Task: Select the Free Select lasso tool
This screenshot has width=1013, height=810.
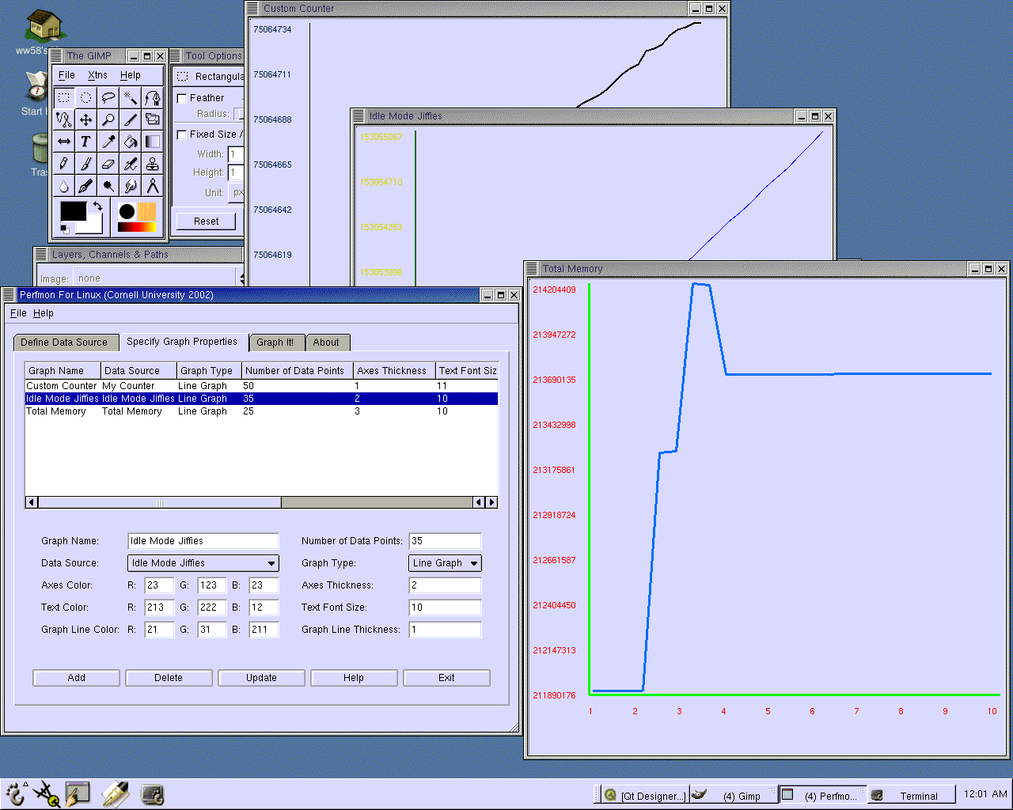Action: 108,97
